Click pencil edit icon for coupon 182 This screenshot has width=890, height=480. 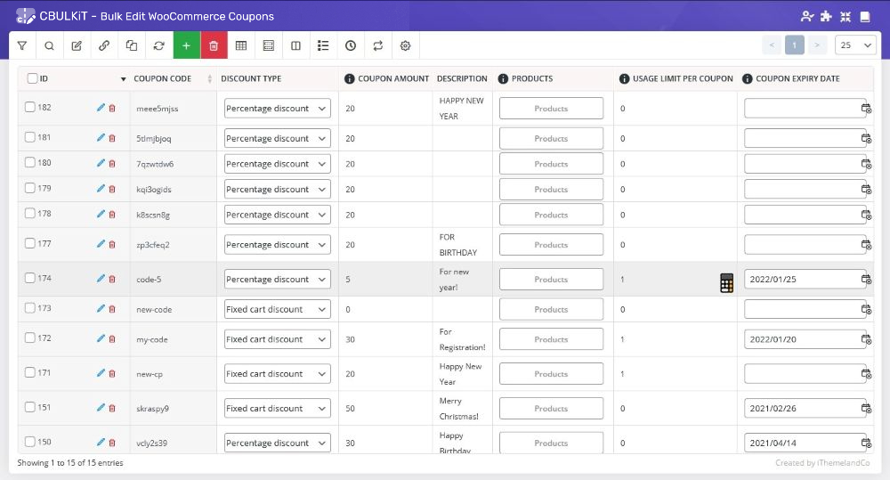pyautogui.click(x=101, y=108)
